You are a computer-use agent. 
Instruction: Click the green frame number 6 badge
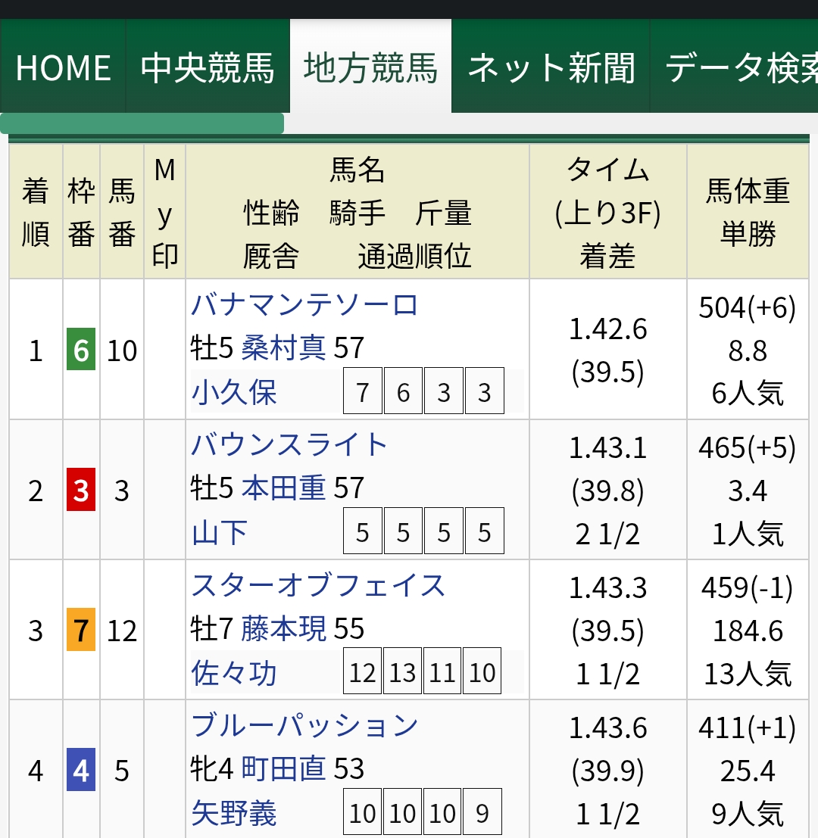click(81, 350)
